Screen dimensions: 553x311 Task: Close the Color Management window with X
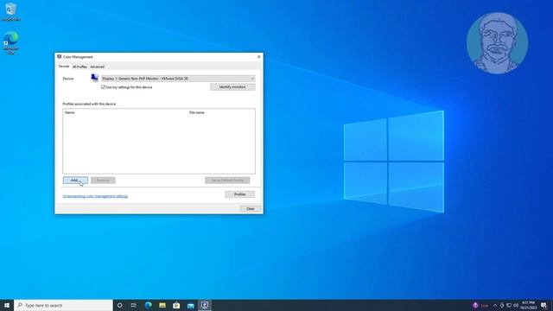click(x=259, y=56)
